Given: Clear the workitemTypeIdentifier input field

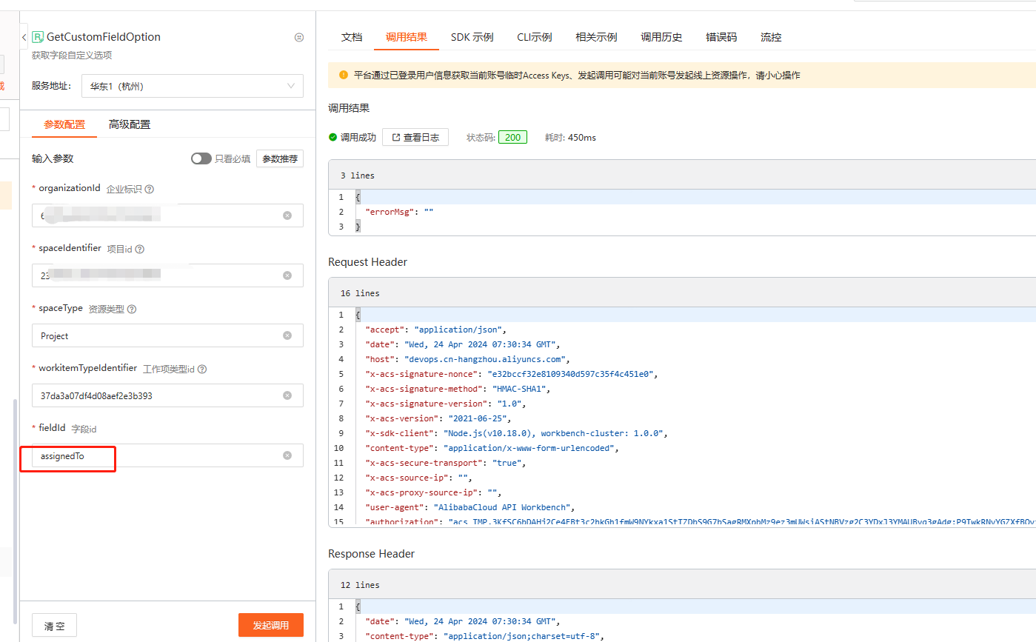Looking at the screenshot, I should [x=287, y=395].
